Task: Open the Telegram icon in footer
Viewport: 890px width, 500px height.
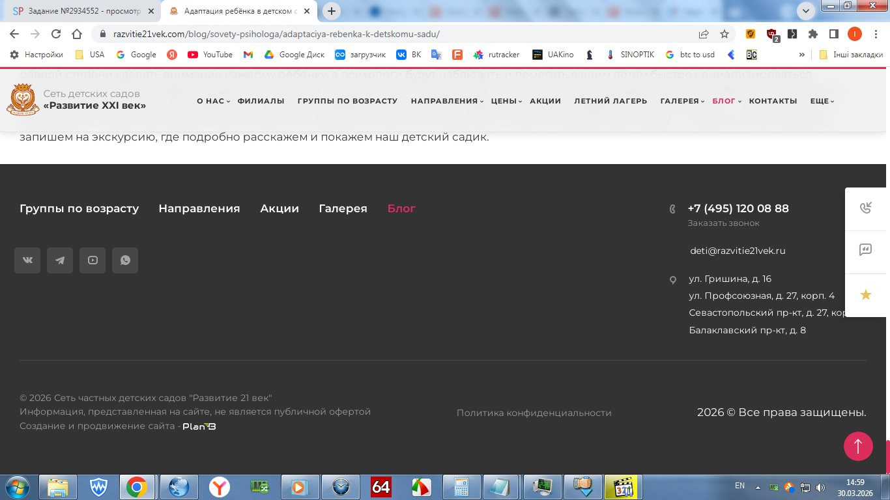Action: (60, 260)
